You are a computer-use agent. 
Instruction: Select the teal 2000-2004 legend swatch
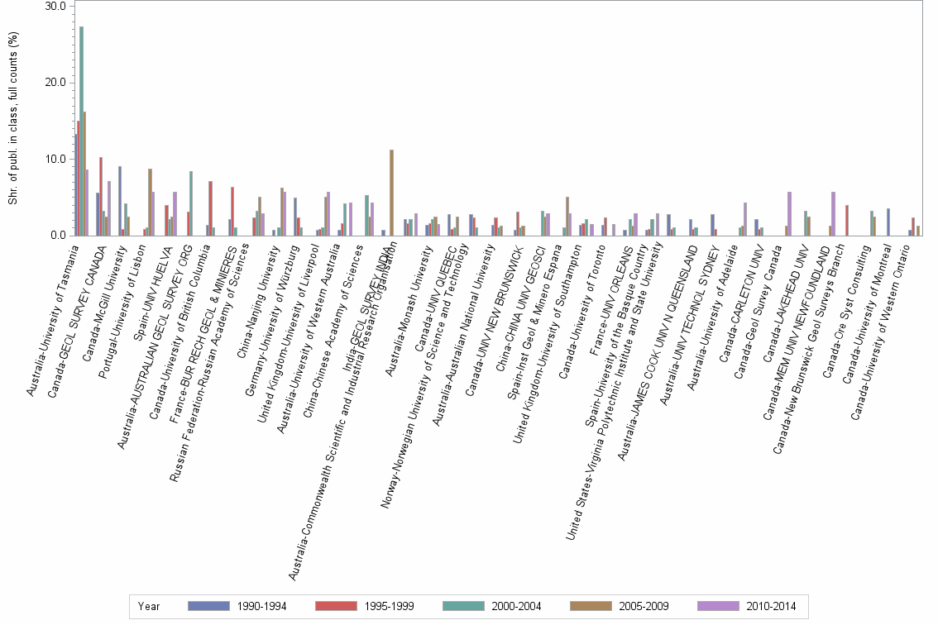tap(463, 606)
